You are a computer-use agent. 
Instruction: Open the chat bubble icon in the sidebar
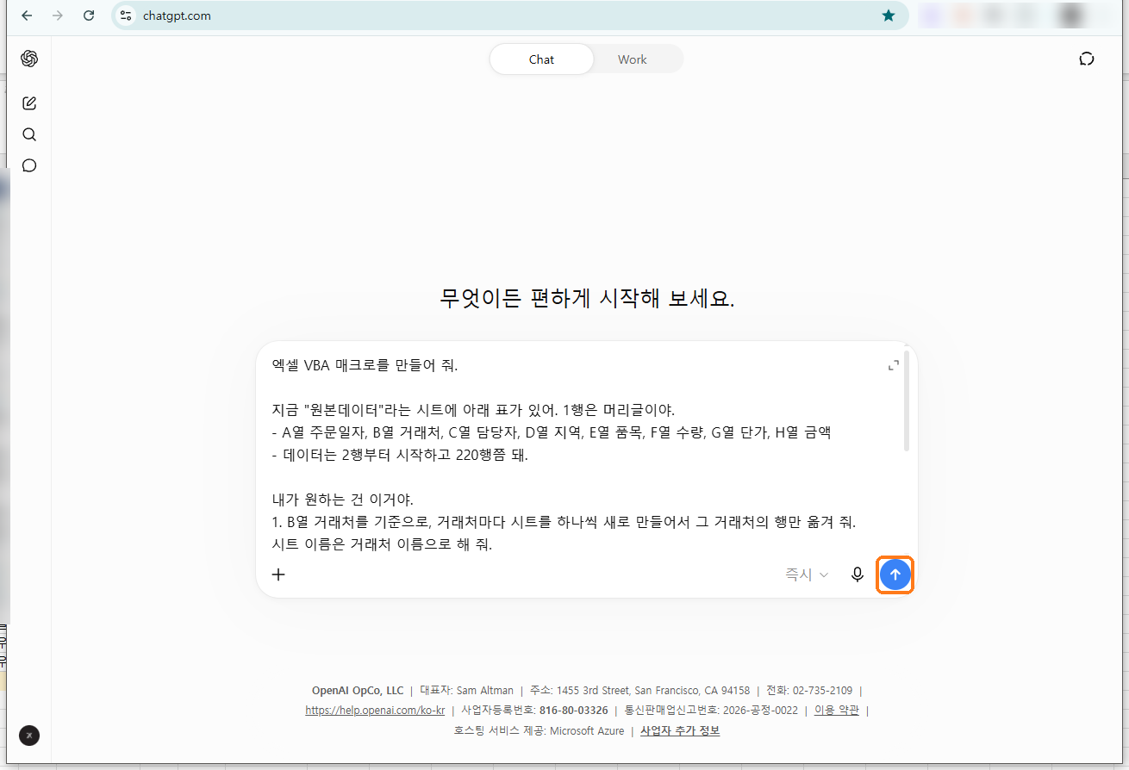29,165
